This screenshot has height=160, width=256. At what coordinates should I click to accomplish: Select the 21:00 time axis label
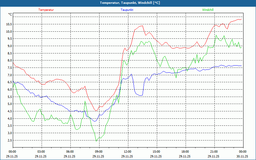[214, 152]
